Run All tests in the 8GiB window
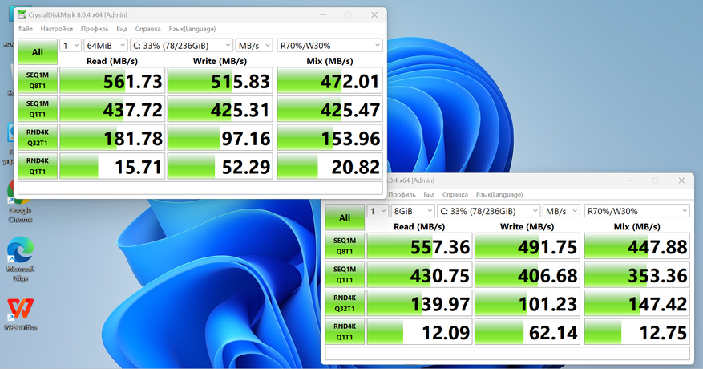 (x=345, y=217)
